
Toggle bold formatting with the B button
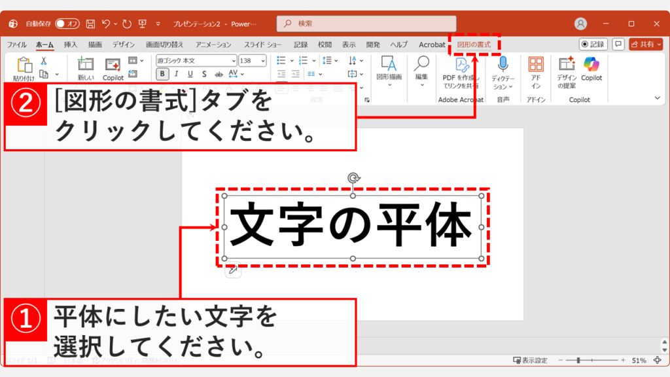pyautogui.click(x=162, y=74)
